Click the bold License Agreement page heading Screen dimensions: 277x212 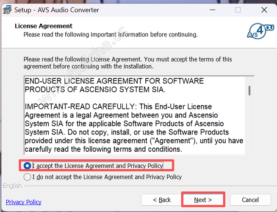coord(44,26)
